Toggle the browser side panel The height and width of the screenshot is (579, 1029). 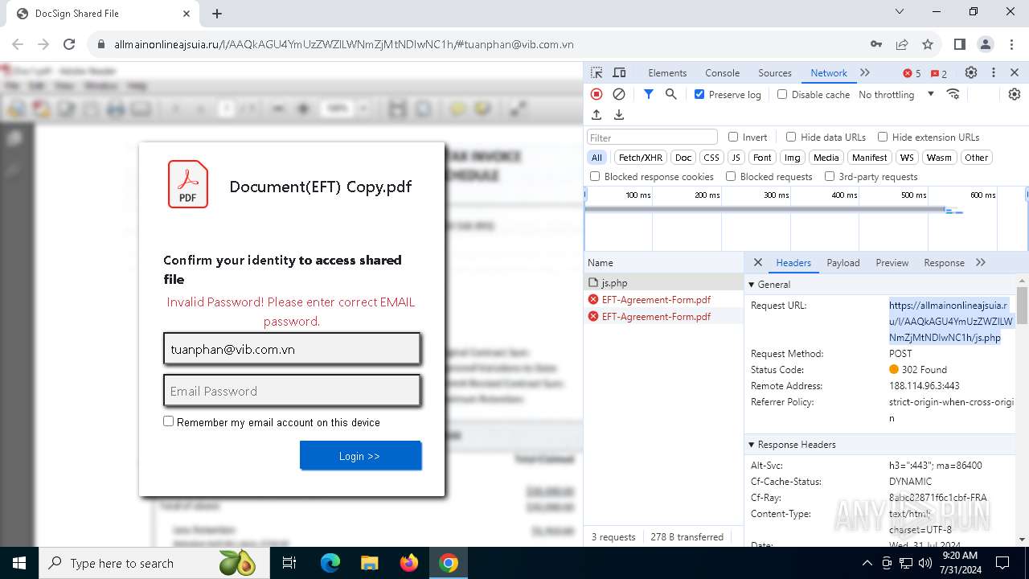[x=960, y=44]
